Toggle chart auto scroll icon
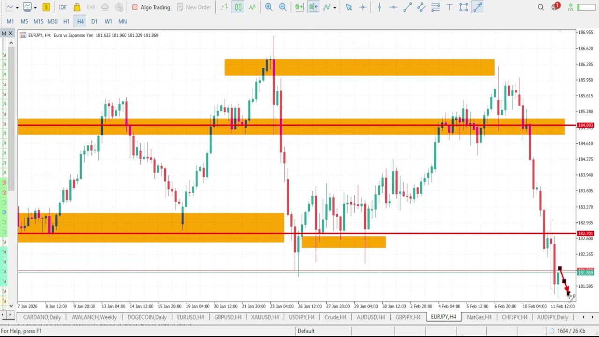Screen dimensions: 599x337 tap(299, 7)
